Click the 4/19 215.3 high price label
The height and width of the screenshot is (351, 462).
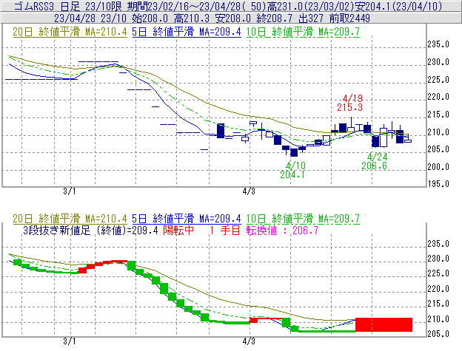pyautogui.click(x=349, y=103)
